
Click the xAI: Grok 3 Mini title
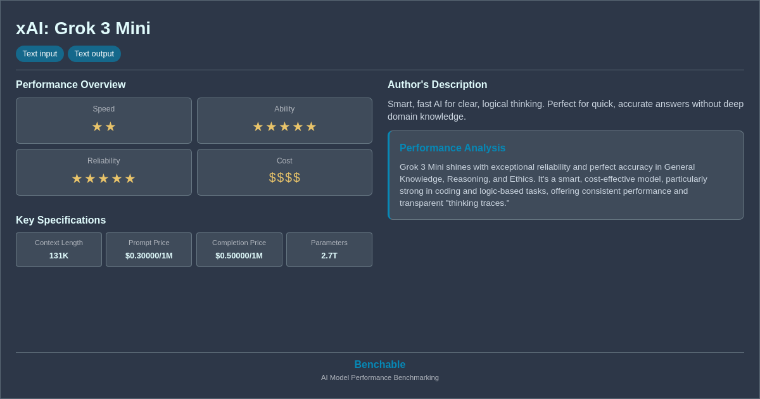coord(83,28)
